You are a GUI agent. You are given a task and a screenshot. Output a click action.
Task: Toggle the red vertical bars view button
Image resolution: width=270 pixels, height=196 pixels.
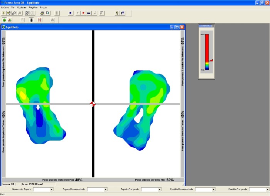pyautogui.click(x=40, y=20)
